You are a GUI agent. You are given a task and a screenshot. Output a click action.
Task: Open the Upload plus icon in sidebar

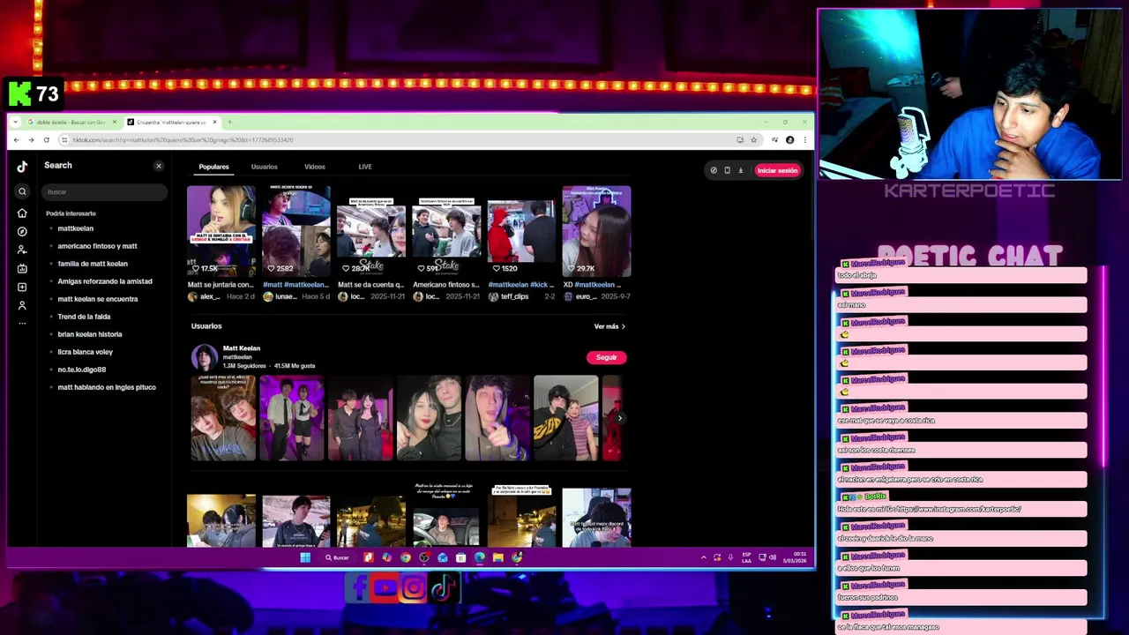pyautogui.click(x=22, y=287)
